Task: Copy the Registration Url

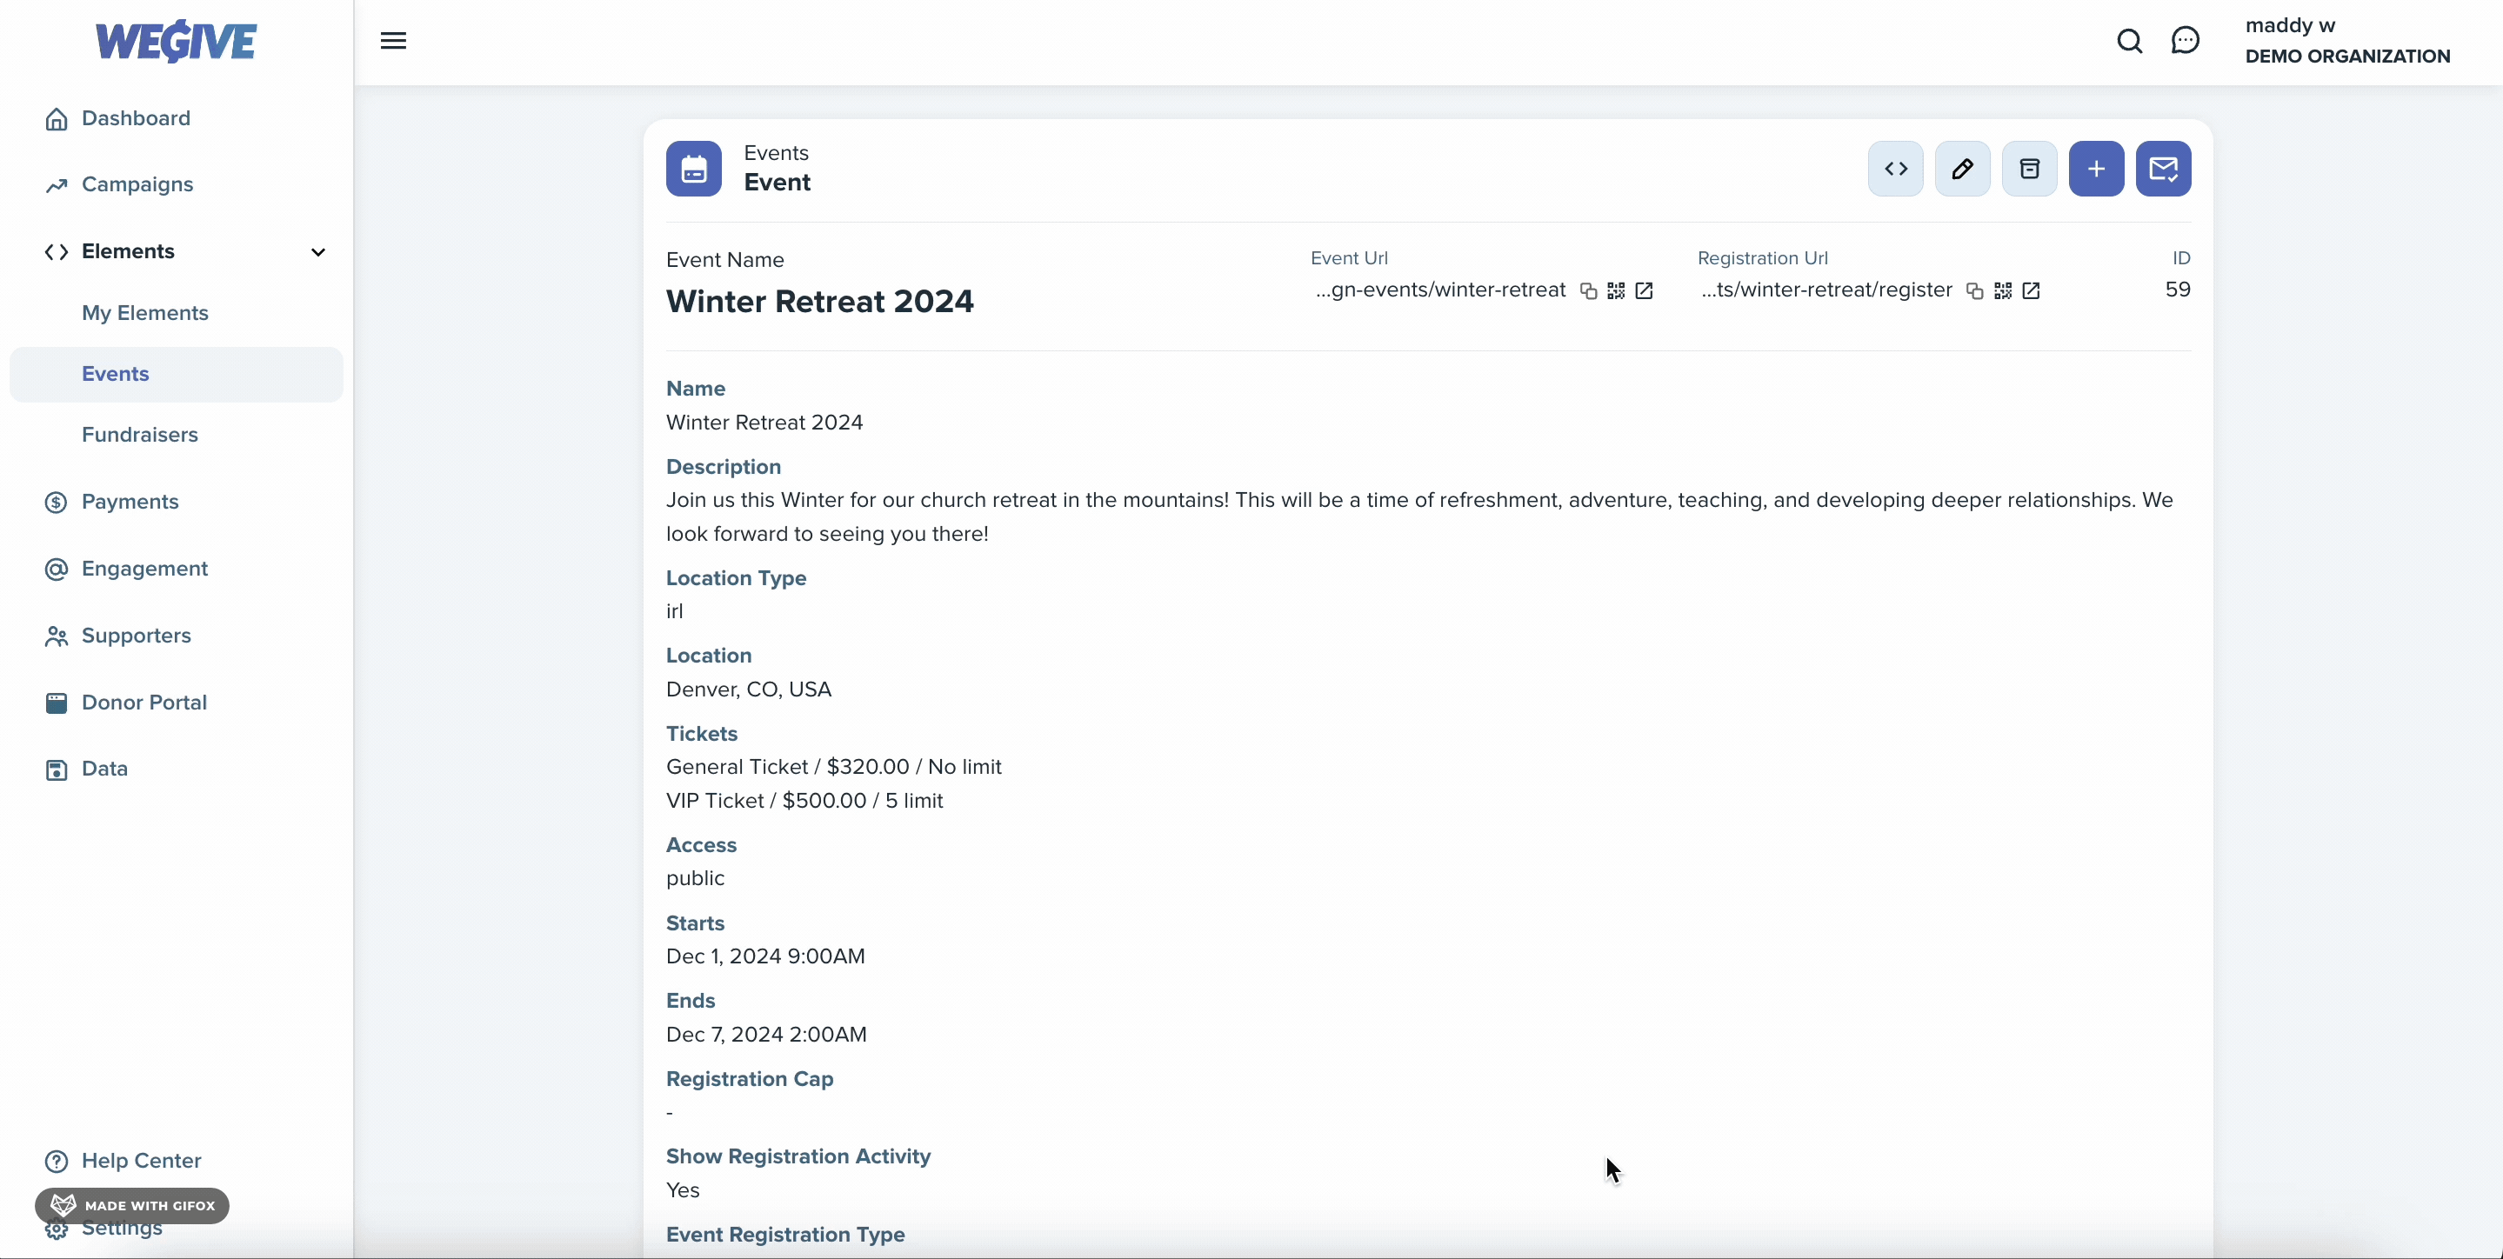Action: [1974, 291]
